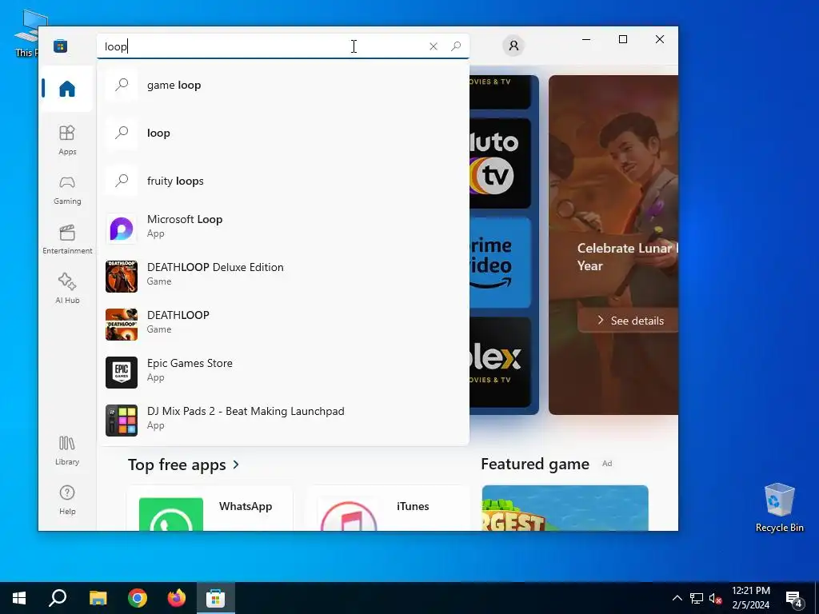819x614 pixels.
Task: Select the 'game loop' search suggestion
Action: pos(283,85)
